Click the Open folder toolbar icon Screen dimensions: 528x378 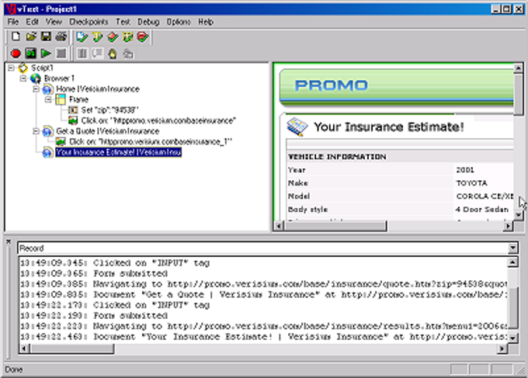coord(31,36)
